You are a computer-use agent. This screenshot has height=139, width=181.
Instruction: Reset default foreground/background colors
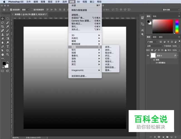pos(3,67)
